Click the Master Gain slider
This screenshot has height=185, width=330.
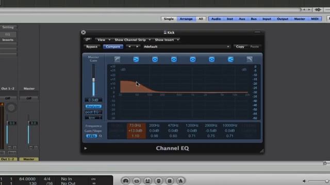pyautogui.click(x=93, y=80)
